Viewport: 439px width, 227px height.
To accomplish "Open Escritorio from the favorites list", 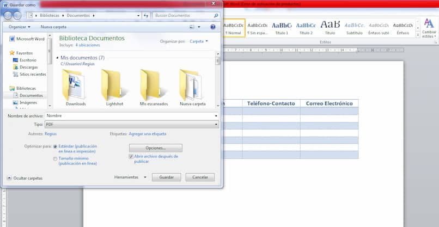I will (25, 60).
